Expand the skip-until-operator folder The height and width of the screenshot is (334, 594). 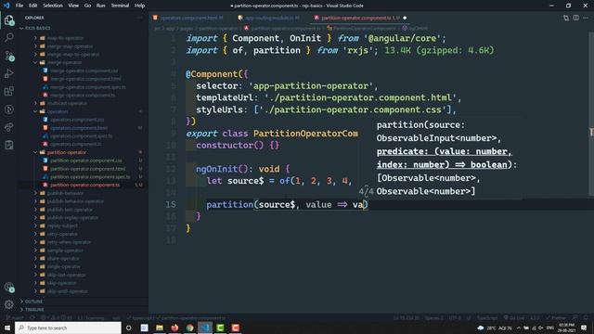(68, 291)
